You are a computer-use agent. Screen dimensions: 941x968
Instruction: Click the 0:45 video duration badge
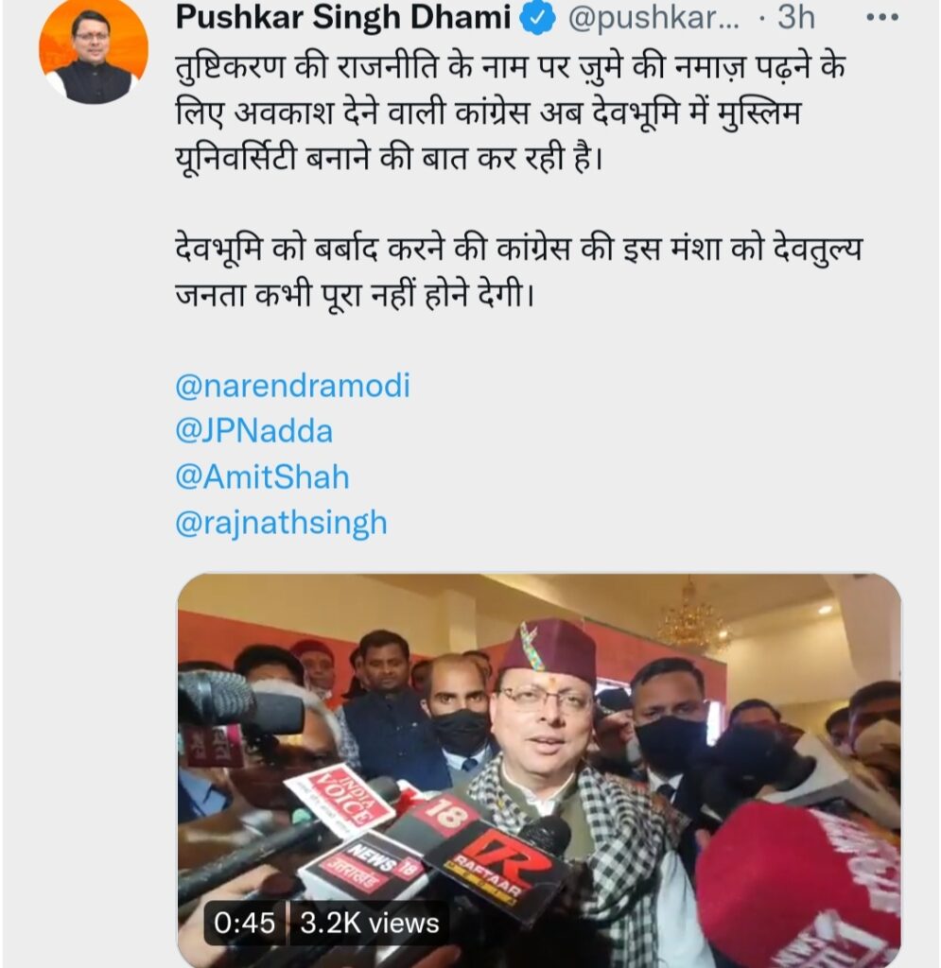[x=245, y=924]
